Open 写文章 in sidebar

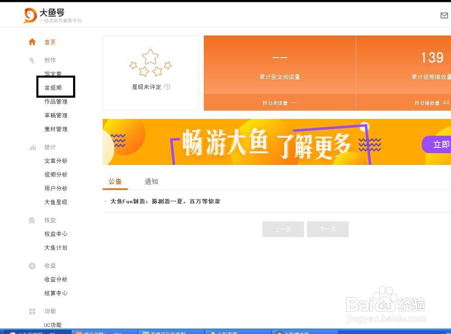[53, 74]
